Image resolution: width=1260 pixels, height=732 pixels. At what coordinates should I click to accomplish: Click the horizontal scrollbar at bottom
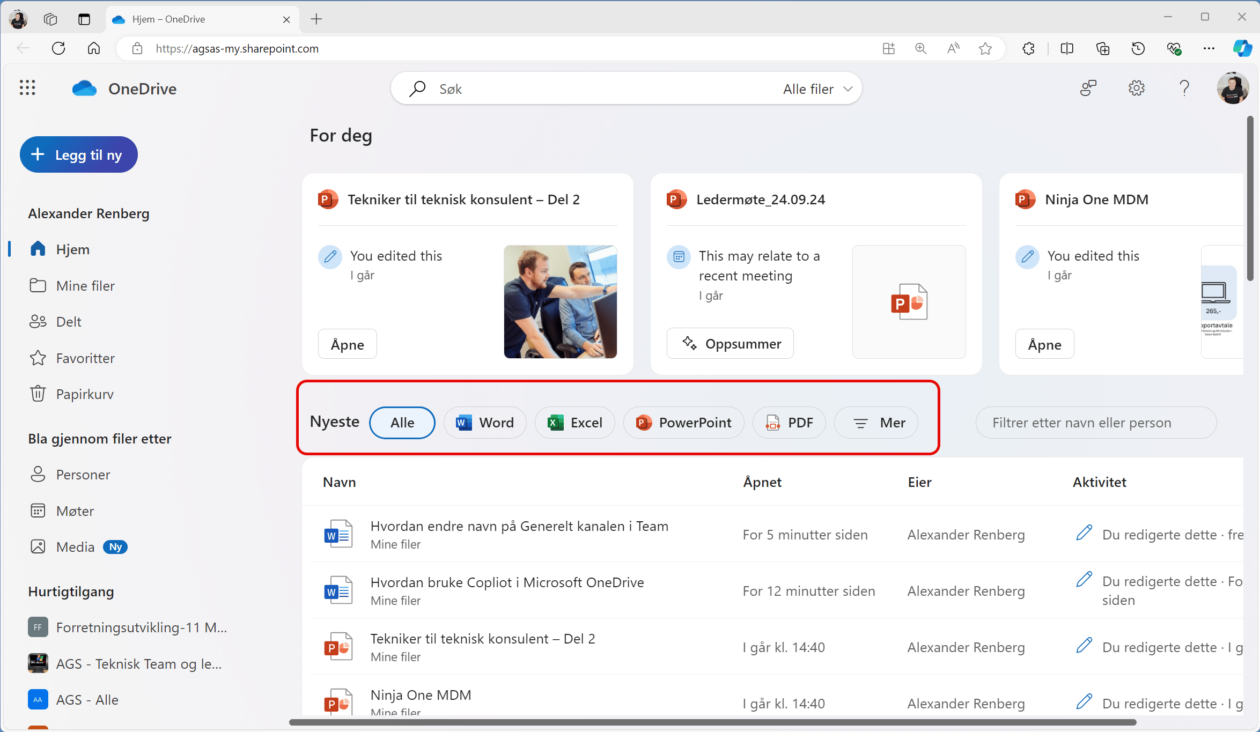point(712,722)
